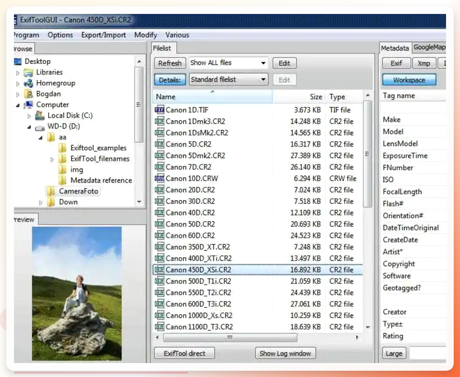Select the file Canon 5Dmk2.CR2

[257, 156]
